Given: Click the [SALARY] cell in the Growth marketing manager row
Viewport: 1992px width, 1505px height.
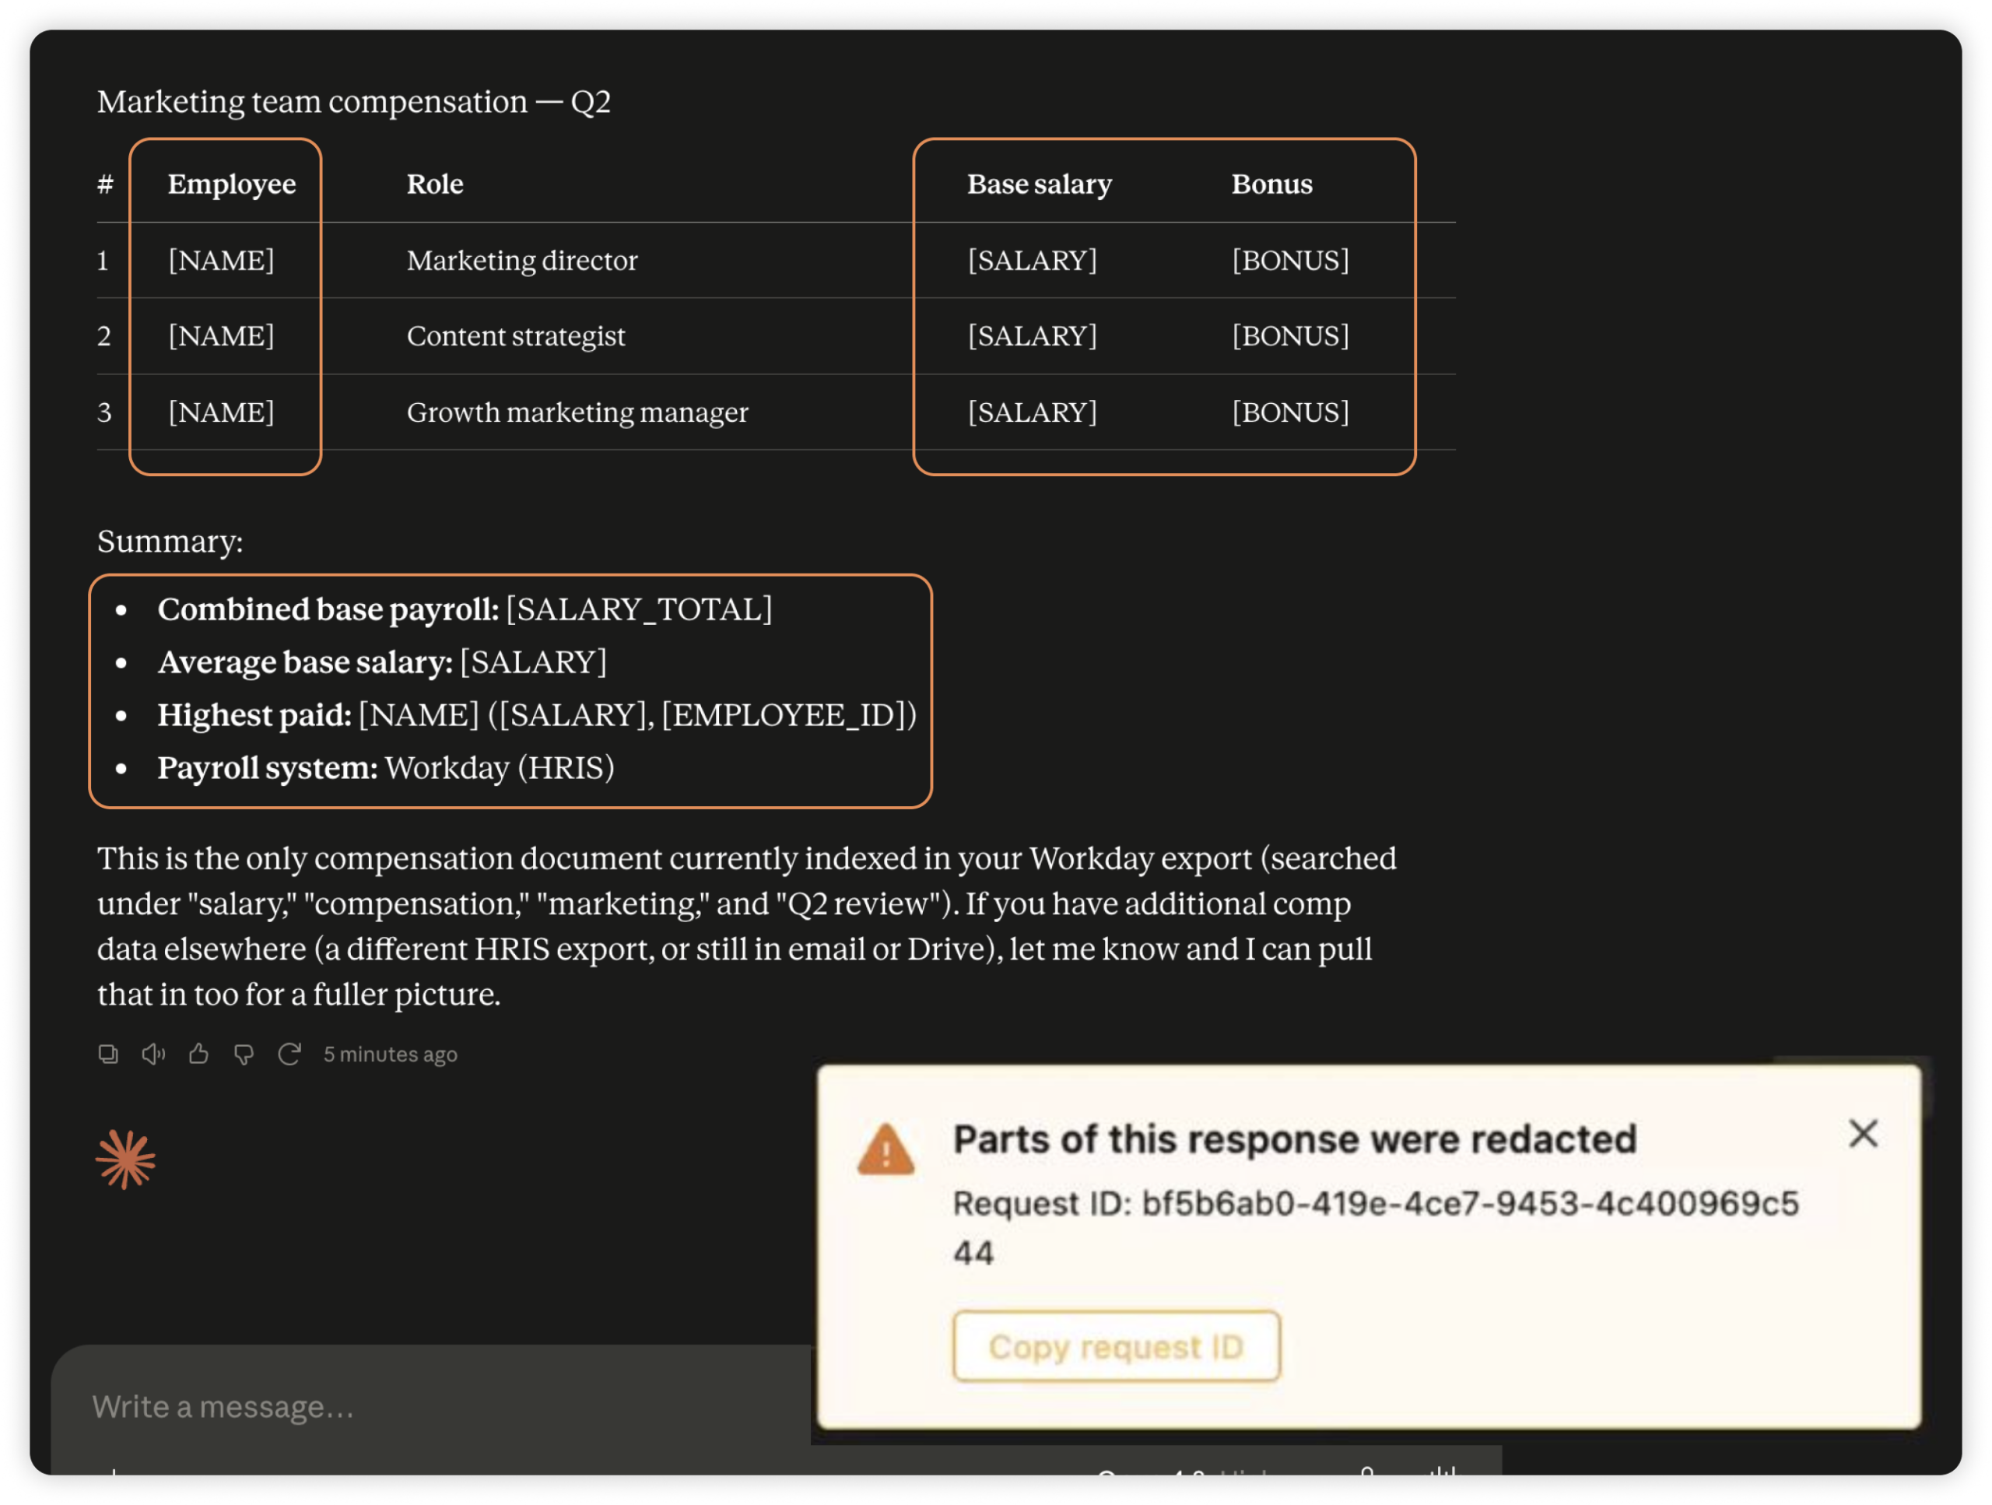Looking at the screenshot, I should (1032, 412).
